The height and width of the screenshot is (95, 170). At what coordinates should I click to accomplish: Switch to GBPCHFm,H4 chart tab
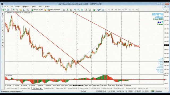pyautogui.click(x=61, y=88)
